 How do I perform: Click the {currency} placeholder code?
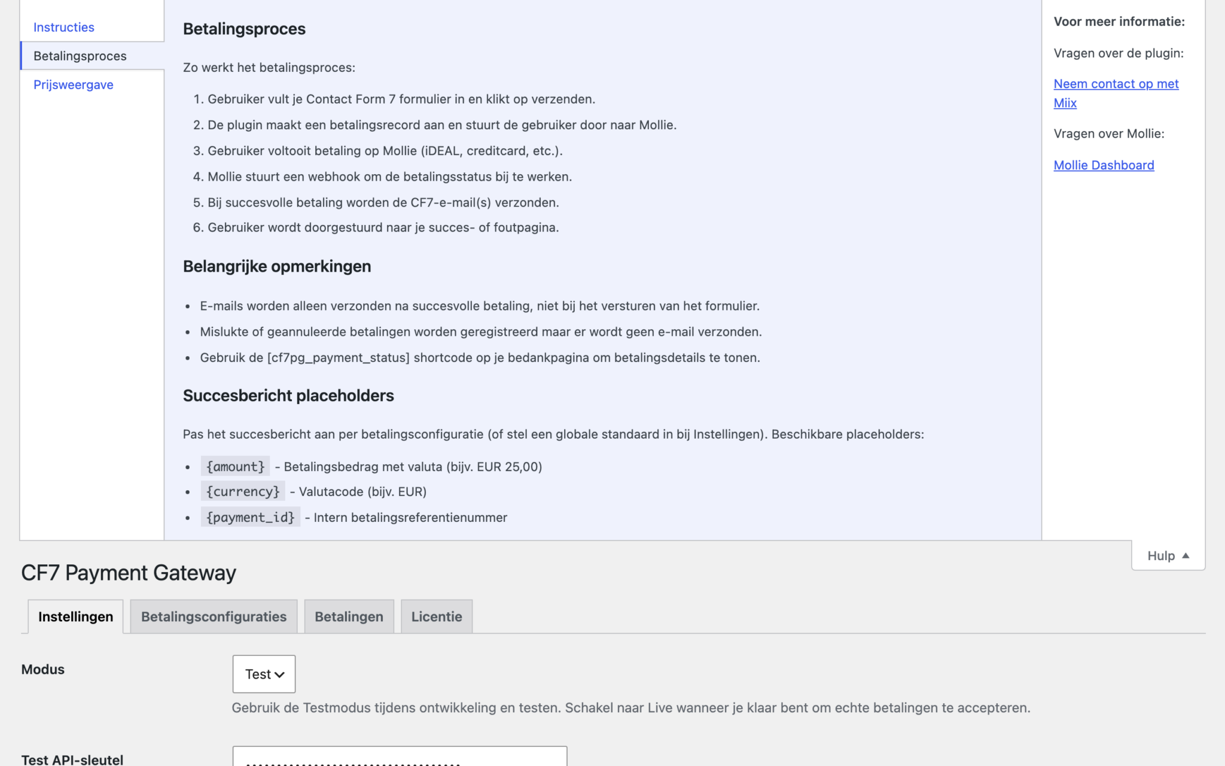(x=243, y=491)
